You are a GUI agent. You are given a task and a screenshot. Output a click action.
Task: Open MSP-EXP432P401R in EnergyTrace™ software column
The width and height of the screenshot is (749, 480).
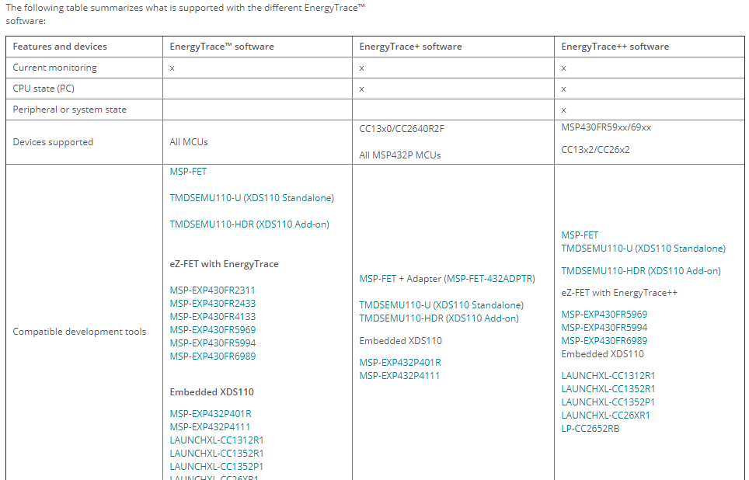pyautogui.click(x=211, y=414)
